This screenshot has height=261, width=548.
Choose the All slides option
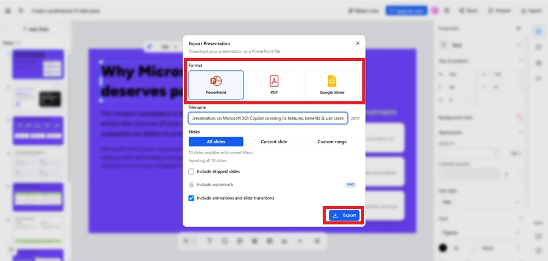216,141
